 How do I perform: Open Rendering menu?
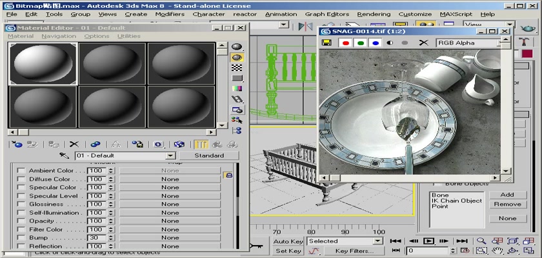coord(374,14)
